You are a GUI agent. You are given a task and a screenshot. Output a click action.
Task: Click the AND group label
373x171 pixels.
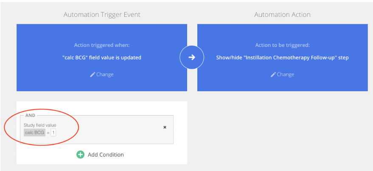pos(30,115)
